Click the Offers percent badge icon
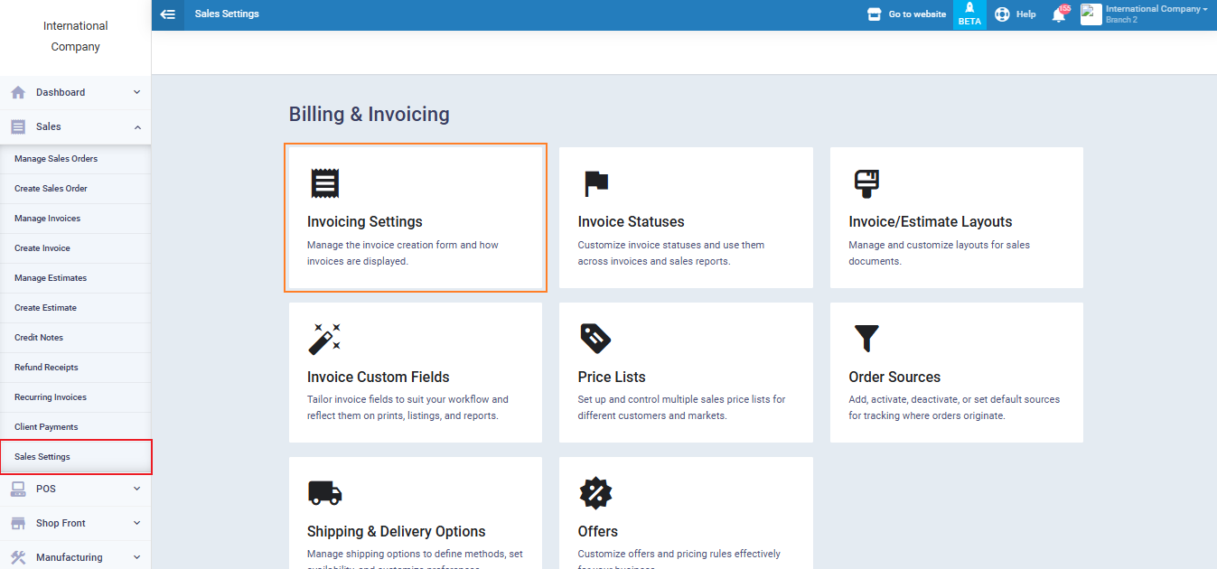The image size is (1217, 569). coord(595,493)
